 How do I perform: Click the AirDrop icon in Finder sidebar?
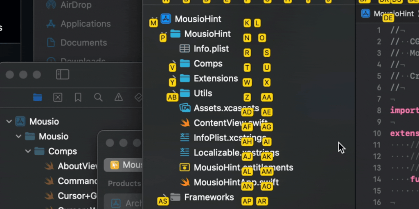[51, 5]
